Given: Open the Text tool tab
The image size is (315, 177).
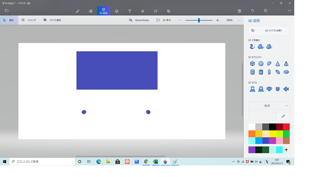Looking at the screenshot, I should 130,11.
